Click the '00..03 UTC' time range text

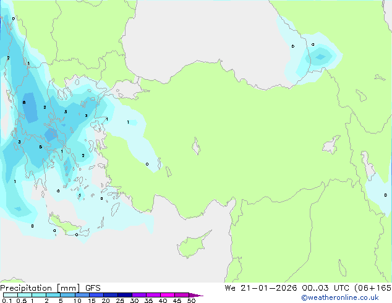coord(326,288)
